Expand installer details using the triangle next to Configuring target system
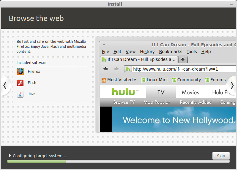 [10, 156]
